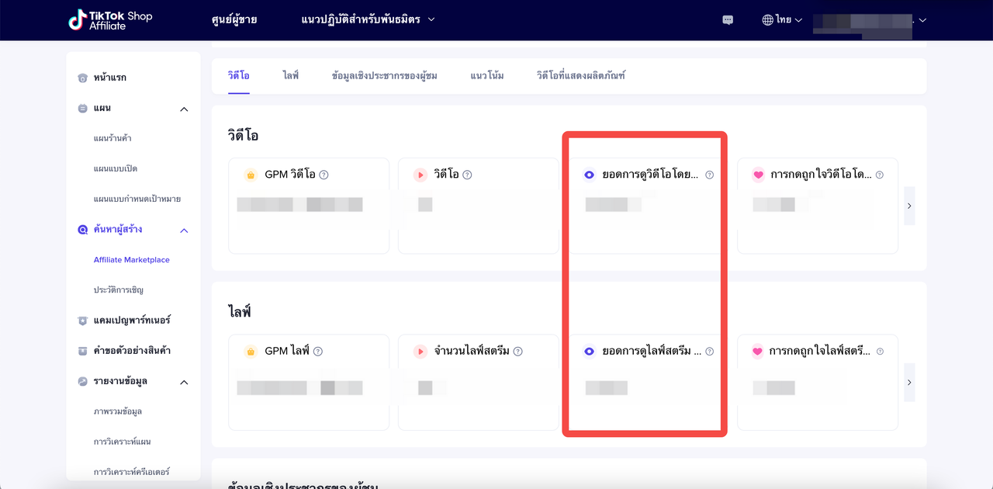Open the chat messages icon
This screenshot has height=489, width=993.
click(728, 20)
